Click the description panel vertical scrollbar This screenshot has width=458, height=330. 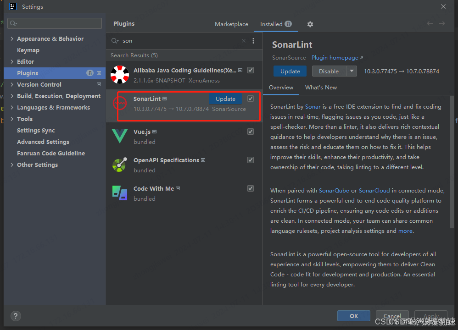(452, 162)
